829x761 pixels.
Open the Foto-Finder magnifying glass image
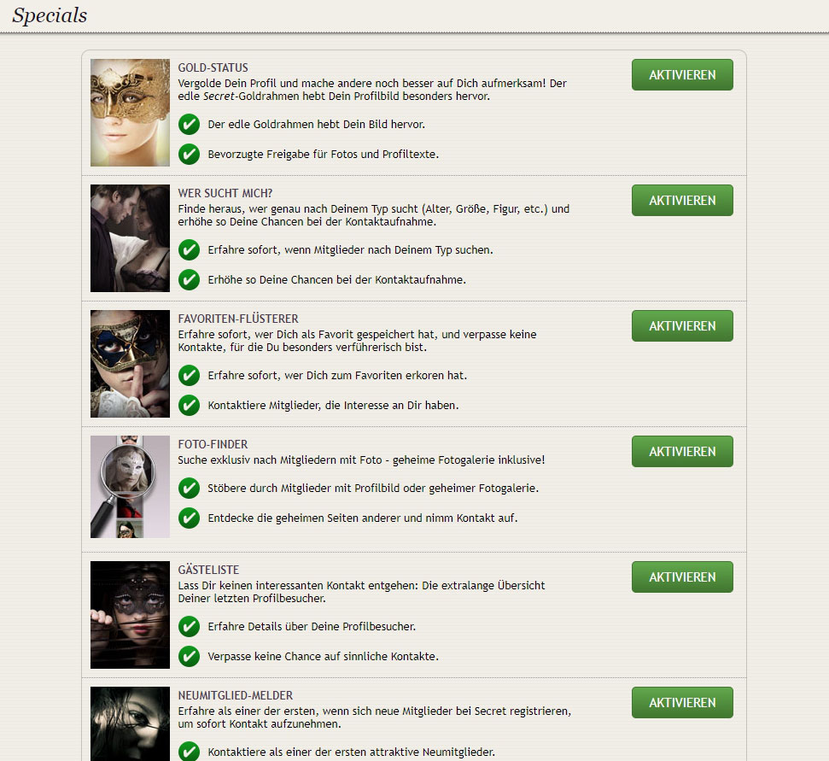pos(130,487)
